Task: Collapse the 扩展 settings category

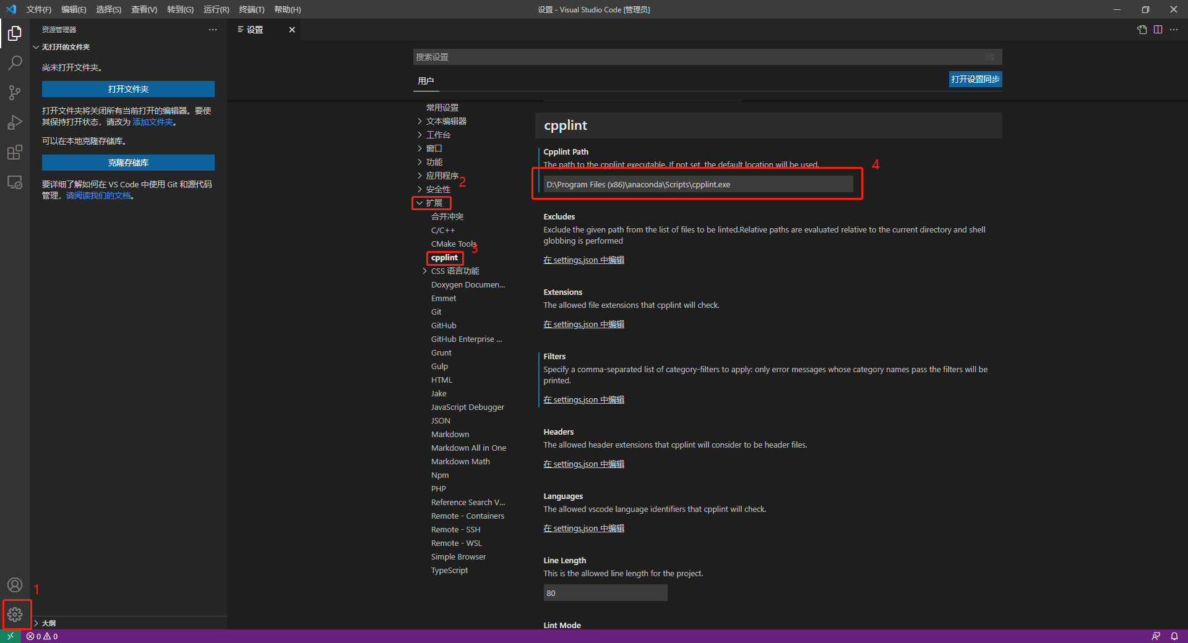Action: point(420,203)
